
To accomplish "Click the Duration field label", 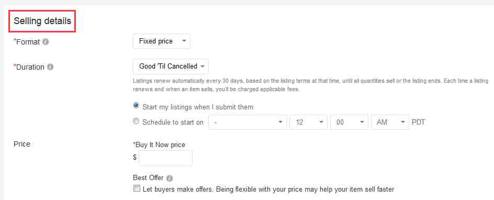I will point(29,67).
